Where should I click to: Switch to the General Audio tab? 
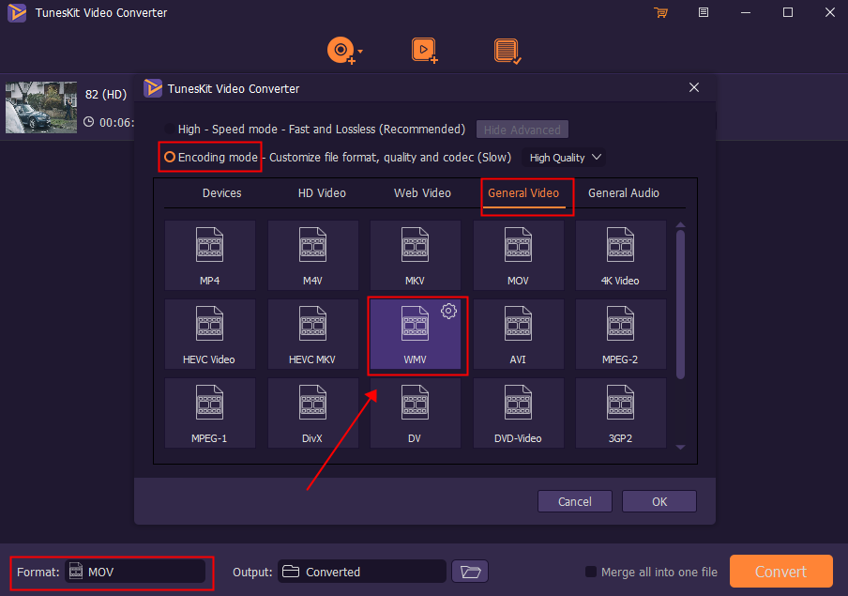(624, 193)
